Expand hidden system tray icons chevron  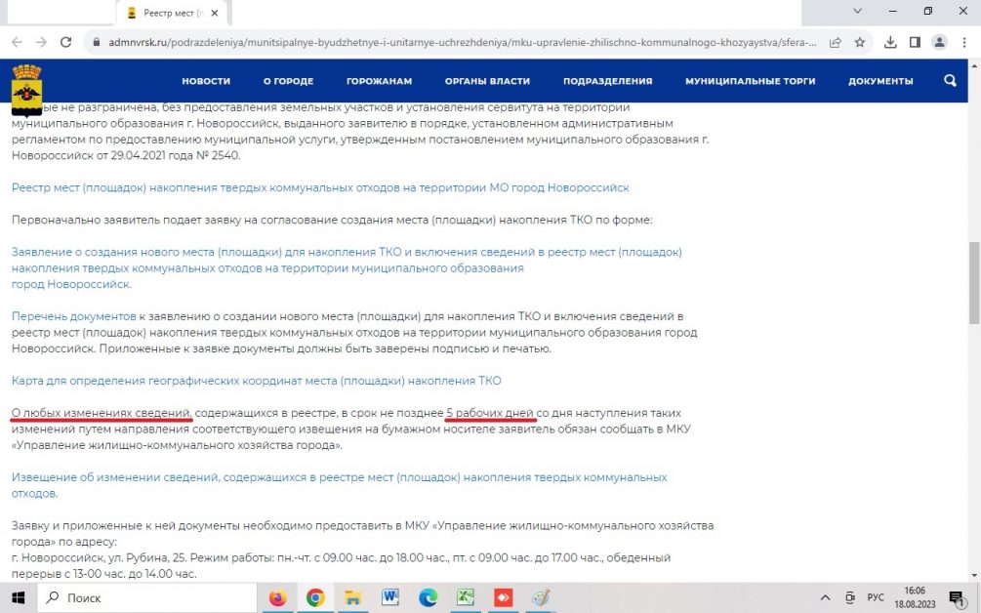coord(826,597)
